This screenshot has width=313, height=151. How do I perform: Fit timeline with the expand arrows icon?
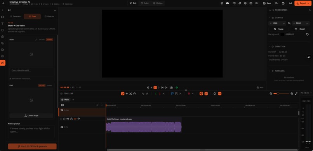[296, 94]
